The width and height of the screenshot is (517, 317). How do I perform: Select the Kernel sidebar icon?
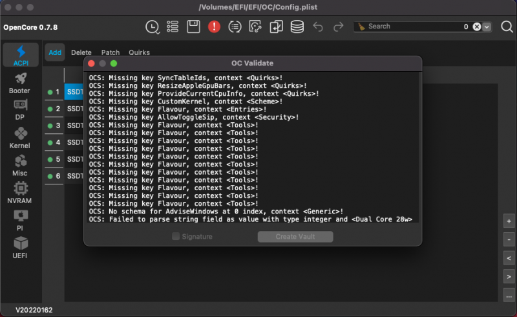(x=19, y=137)
